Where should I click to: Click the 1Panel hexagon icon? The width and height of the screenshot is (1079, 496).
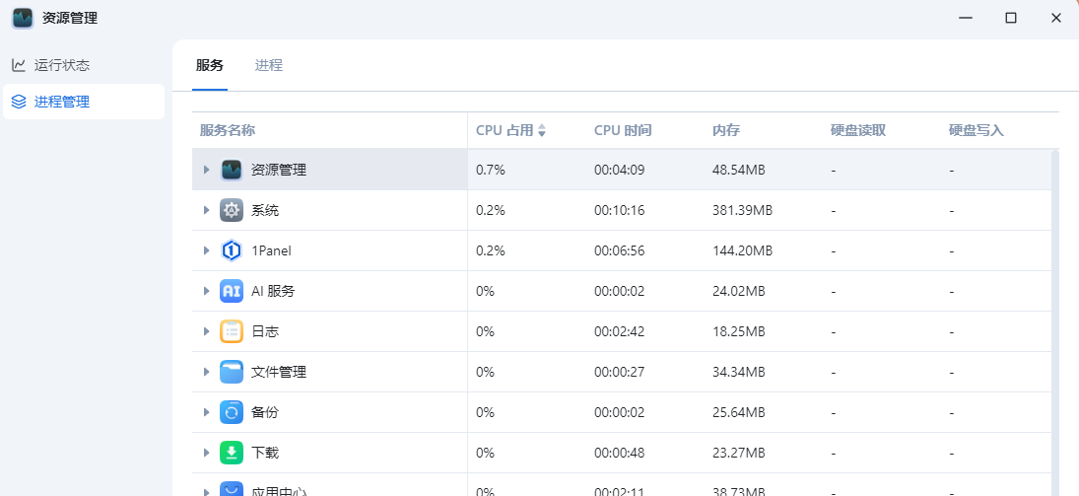232,250
